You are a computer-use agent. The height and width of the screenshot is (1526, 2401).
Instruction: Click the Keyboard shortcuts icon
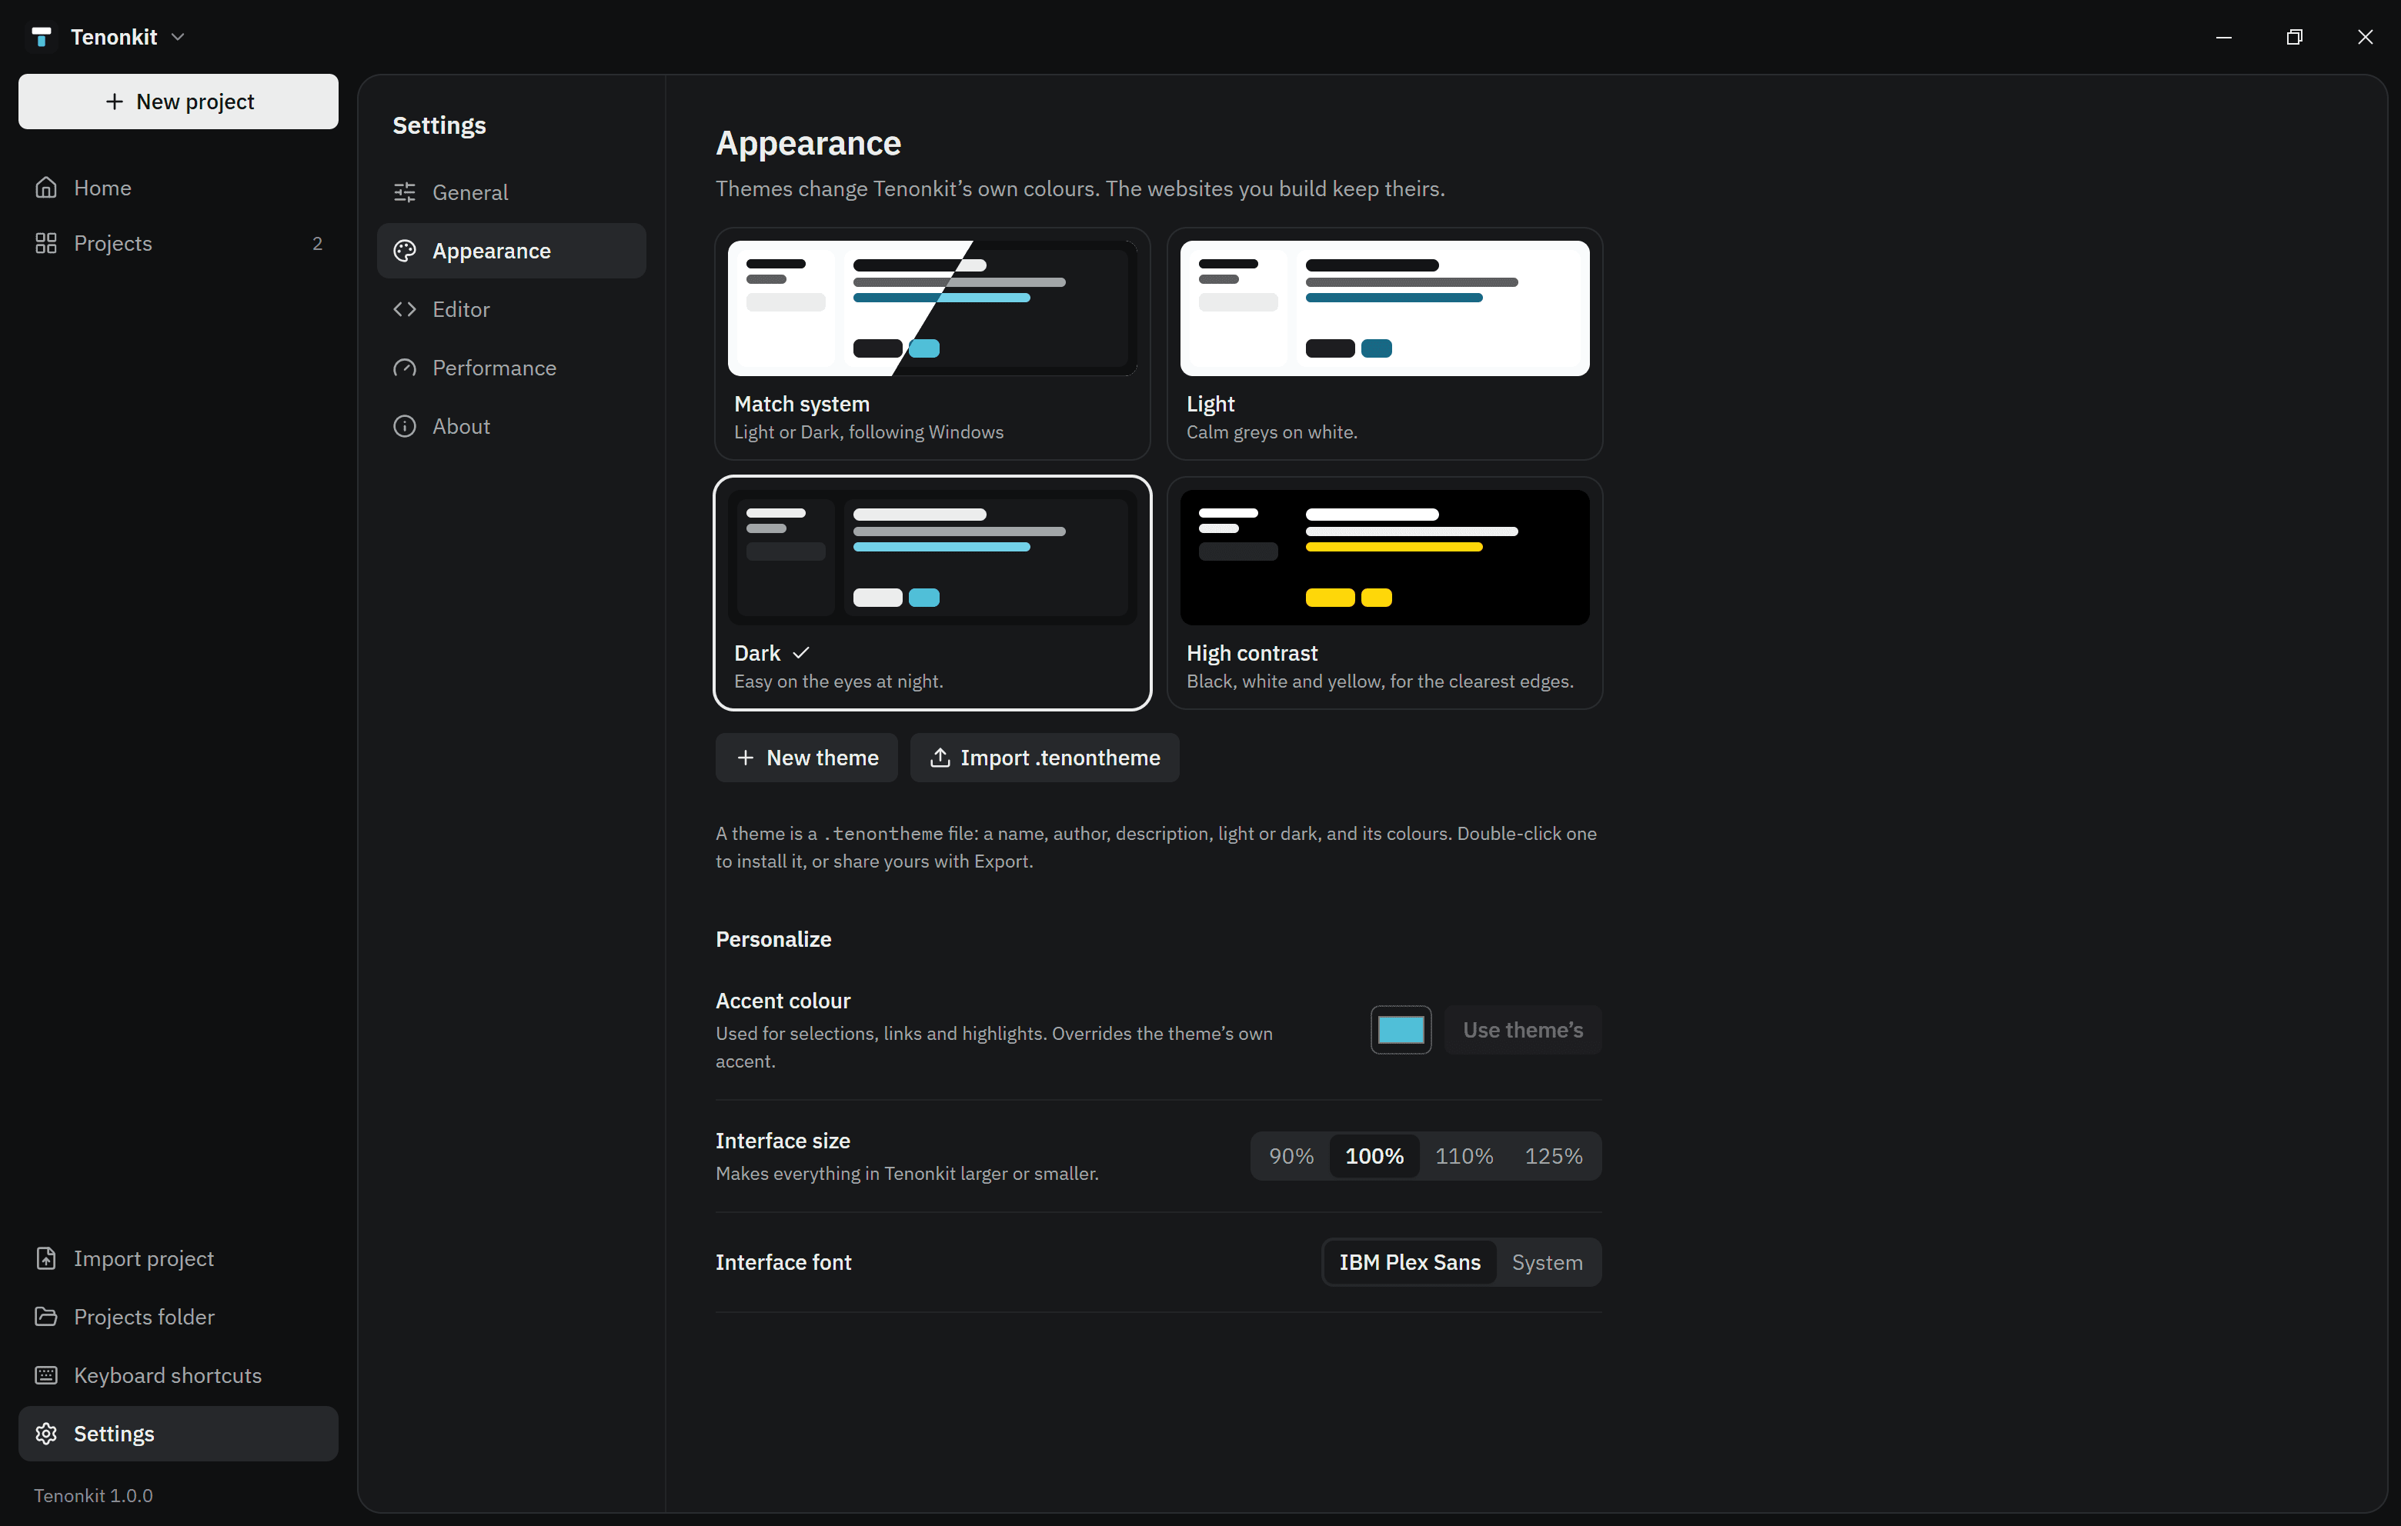(46, 1374)
